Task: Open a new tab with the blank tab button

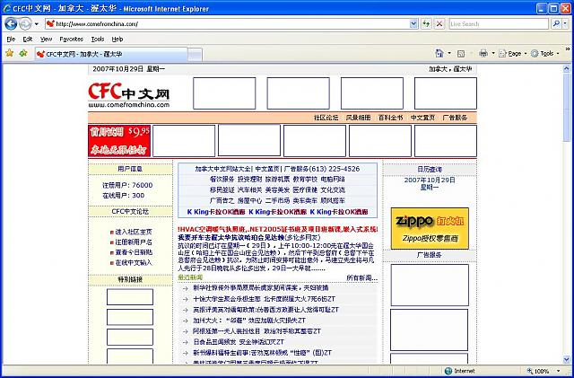Action: pyautogui.click(x=196, y=54)
